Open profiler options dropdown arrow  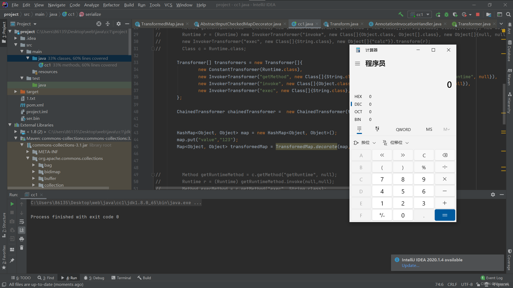(x=470, y=14)
